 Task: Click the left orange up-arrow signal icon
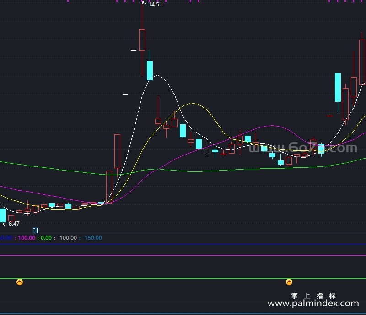(x=20, y=282)
